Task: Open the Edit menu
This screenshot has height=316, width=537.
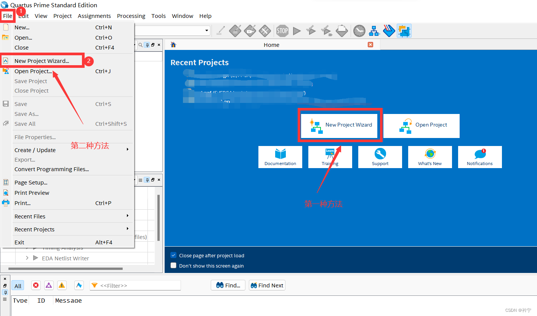Action: [x=24, y=16]
